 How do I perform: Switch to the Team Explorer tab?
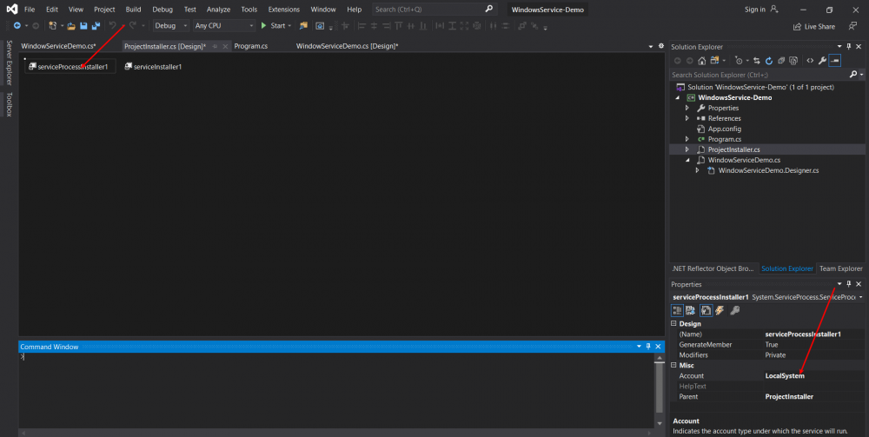(840, 268)
